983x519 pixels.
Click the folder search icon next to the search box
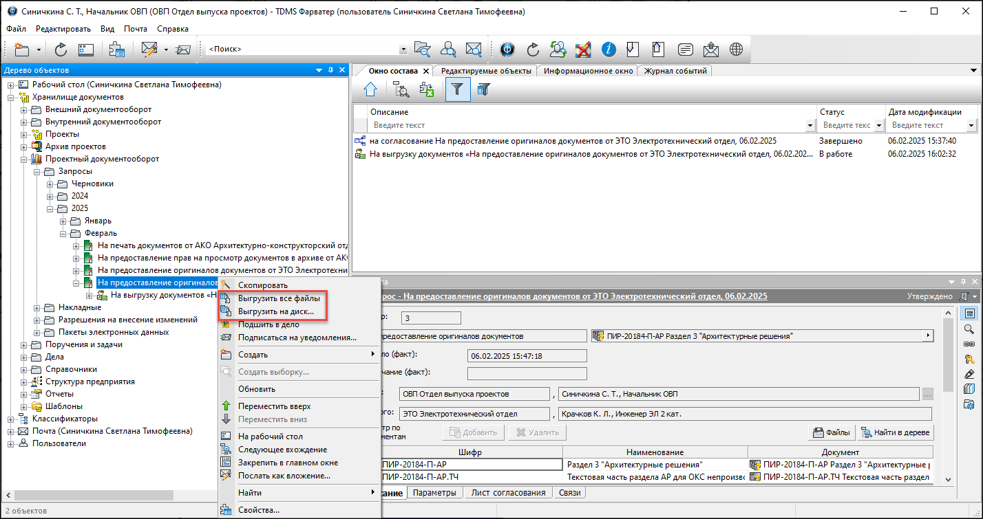pos(423,49)
